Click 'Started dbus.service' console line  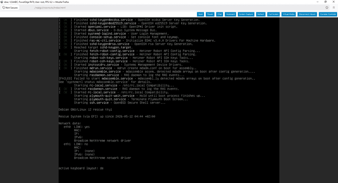108,30
